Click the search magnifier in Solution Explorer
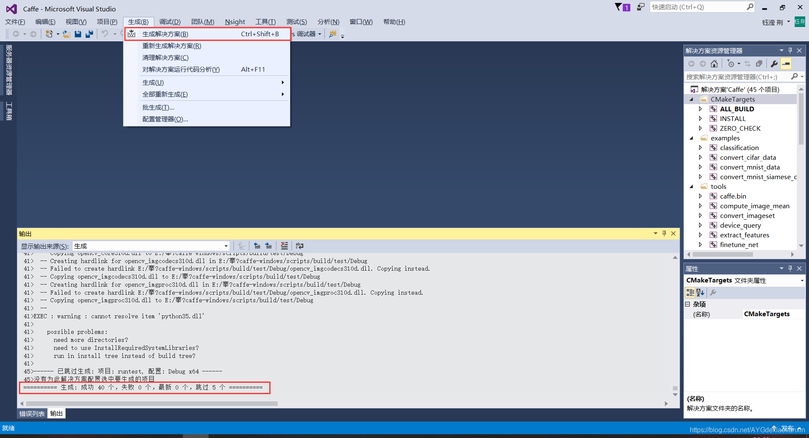 coord(794,76)
